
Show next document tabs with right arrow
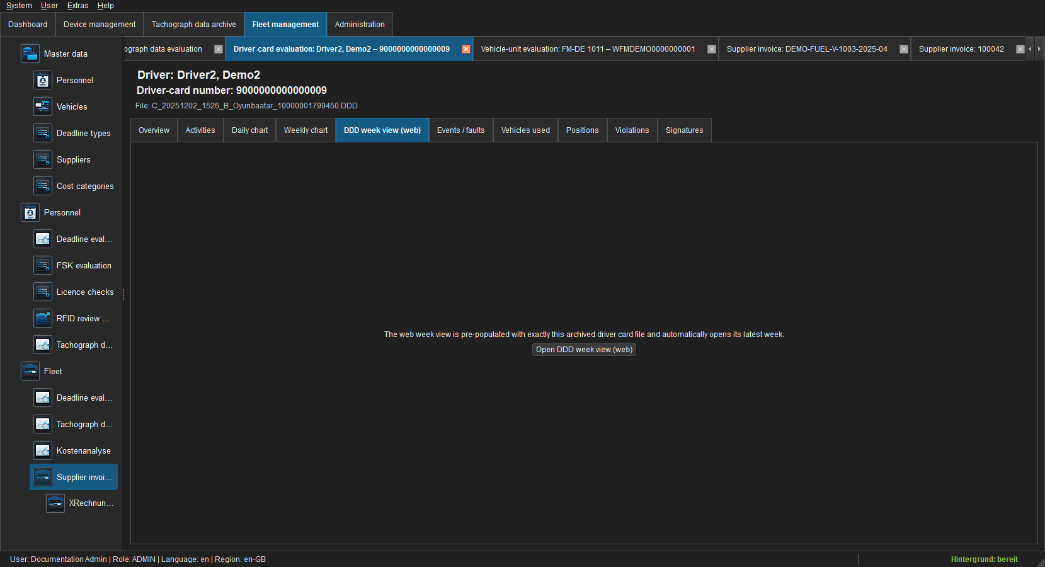click(x=1039, y=49)
